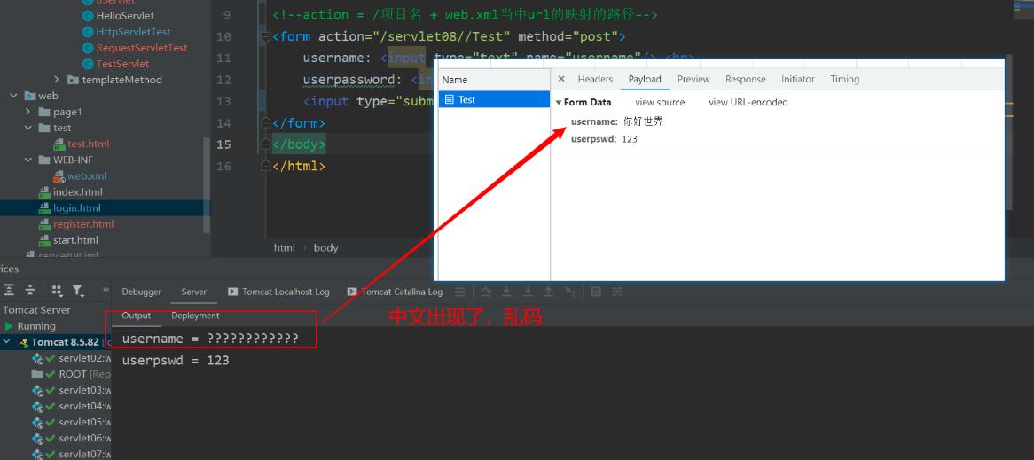
Task: Collapse the web folder node
Action: (13, 97)
